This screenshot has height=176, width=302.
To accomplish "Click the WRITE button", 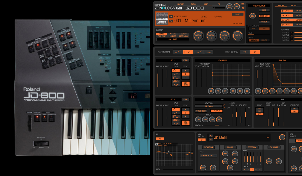I will coord(237,14).
